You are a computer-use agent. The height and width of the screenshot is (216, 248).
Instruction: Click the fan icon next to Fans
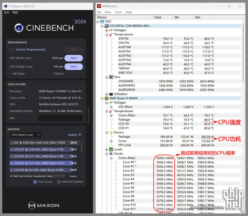[x=111, y=77]
